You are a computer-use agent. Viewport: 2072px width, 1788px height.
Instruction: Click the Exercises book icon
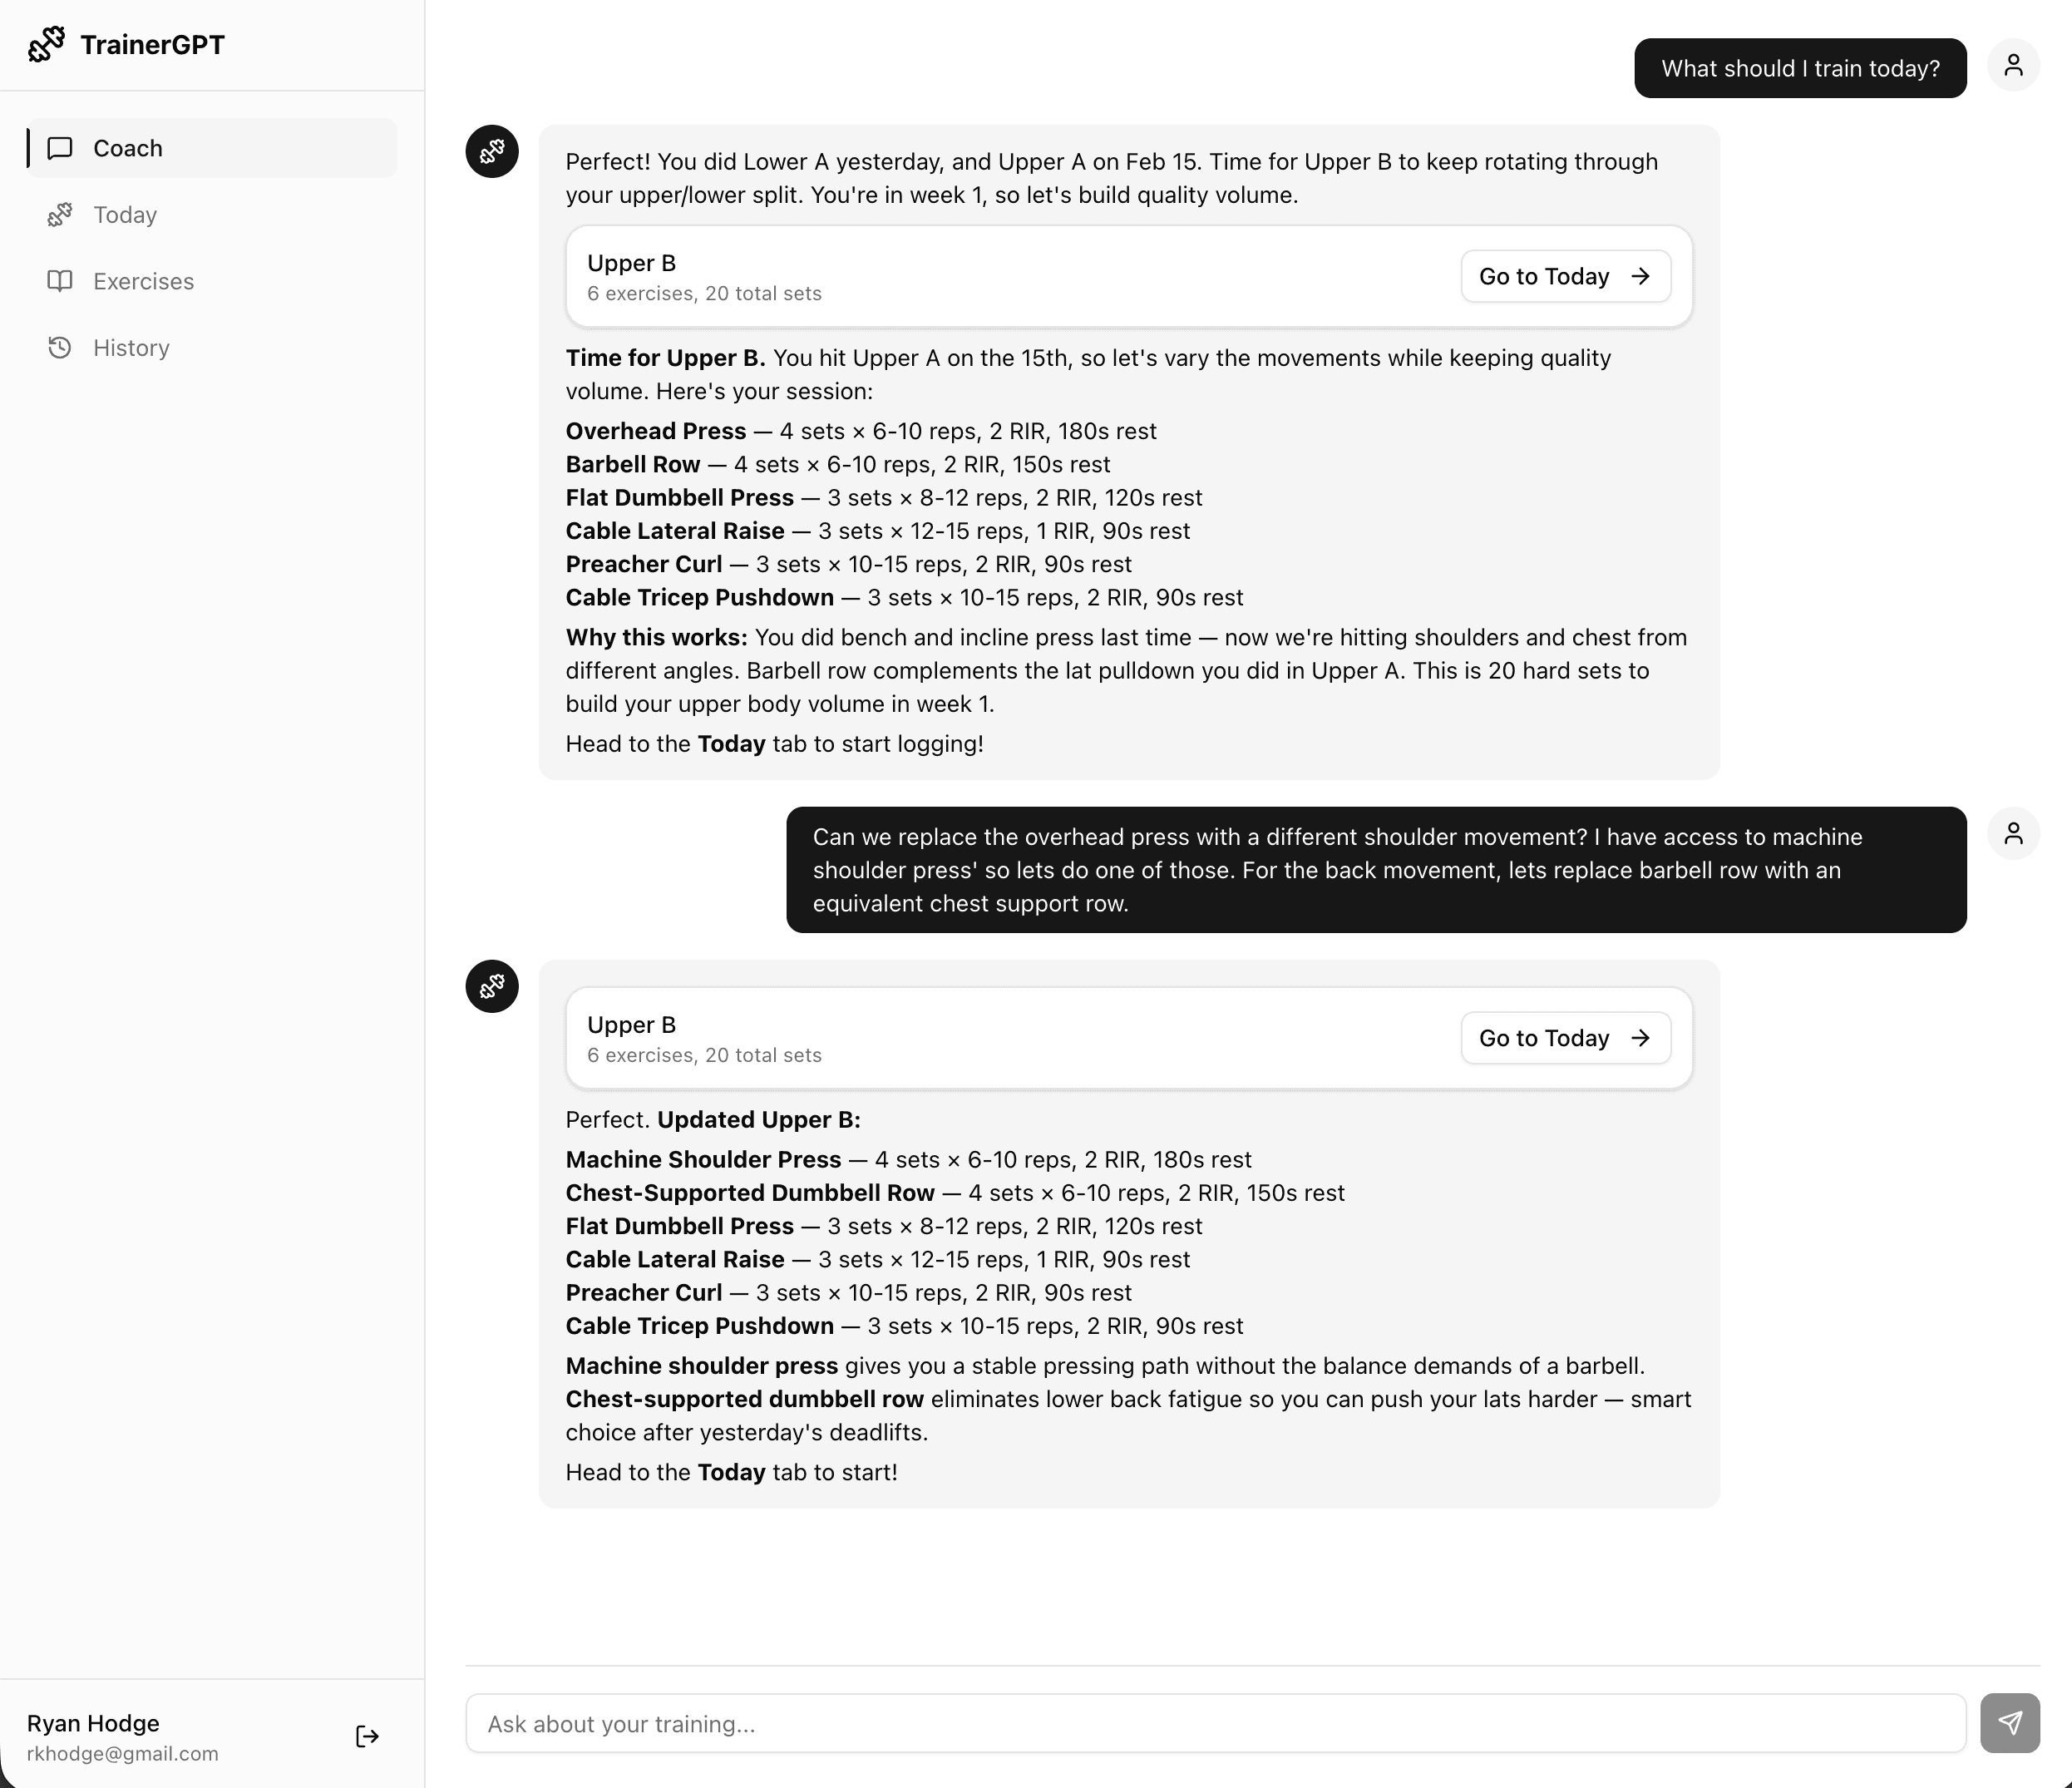[61, 281]
